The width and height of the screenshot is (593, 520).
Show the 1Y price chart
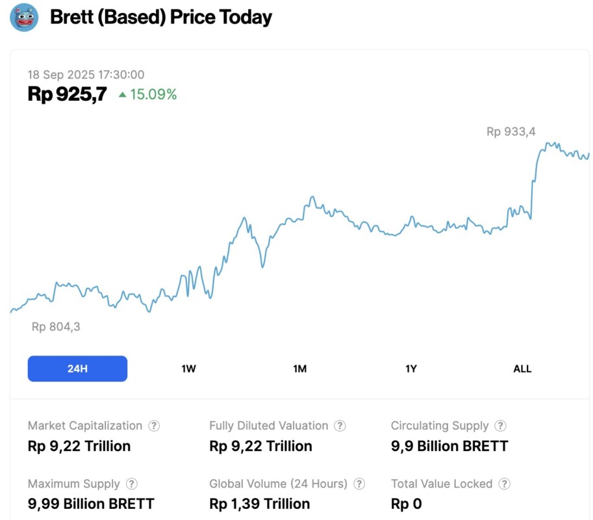click(x=410, y=369)
